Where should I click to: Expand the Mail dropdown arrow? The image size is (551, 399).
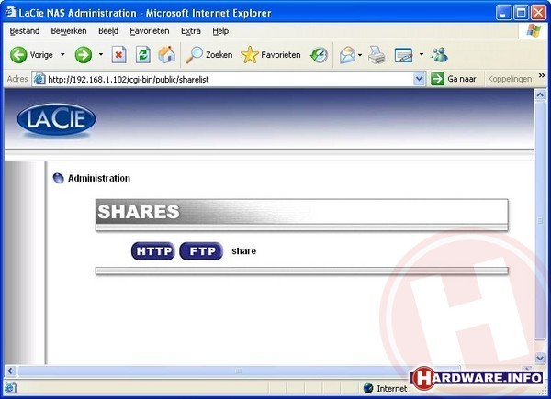360,55
